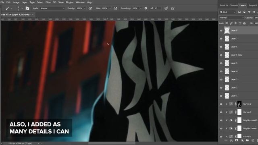The height and width of the screenshot is (145, 258).
Task: Open the Help menu
Action: (x=89, y=2)
